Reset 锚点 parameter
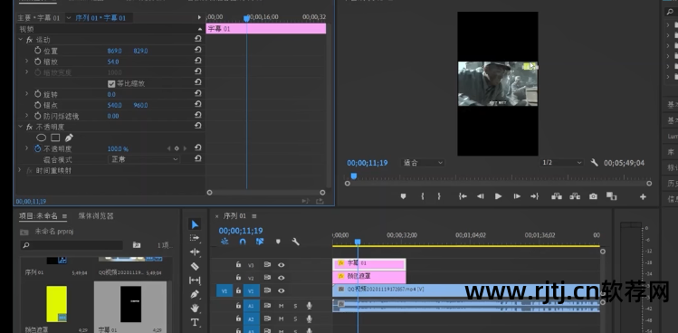 pyautogui.click(x=197, y=105)
